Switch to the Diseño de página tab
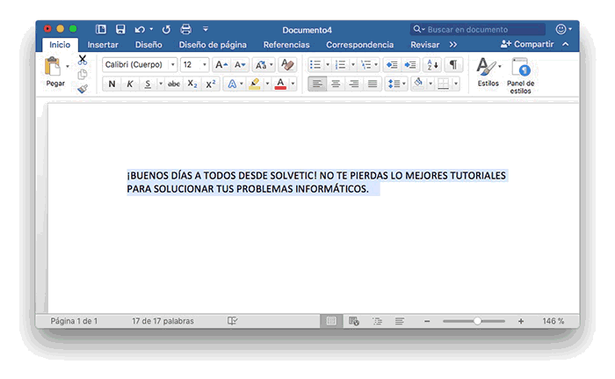This screenshot has height=379, width=615. [x=213, y=45]
